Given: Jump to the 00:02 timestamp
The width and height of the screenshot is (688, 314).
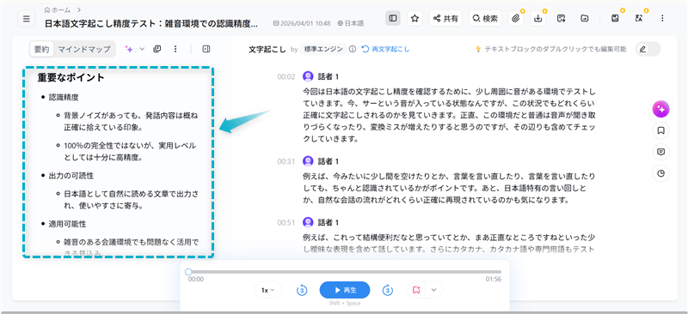Looking at the screenshot, I should pyautogui.click(x=286, y=76).
